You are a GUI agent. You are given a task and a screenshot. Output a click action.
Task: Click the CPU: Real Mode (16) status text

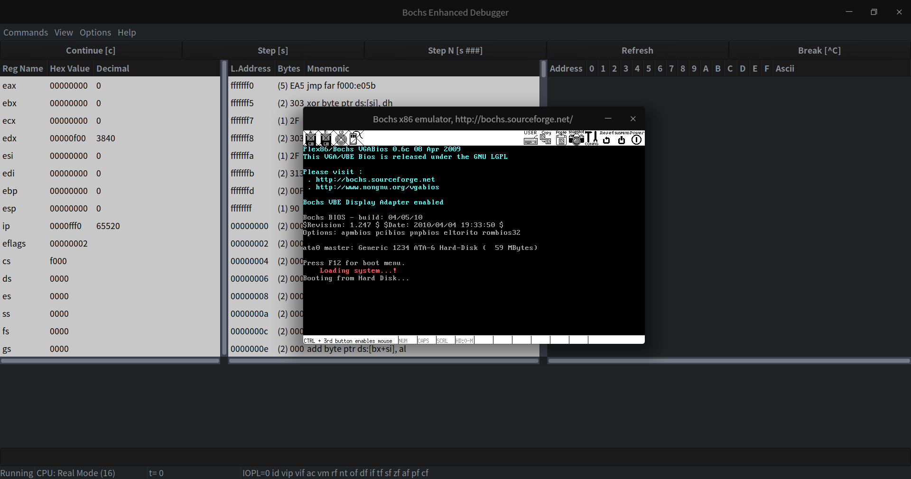[x=75, y=473]
